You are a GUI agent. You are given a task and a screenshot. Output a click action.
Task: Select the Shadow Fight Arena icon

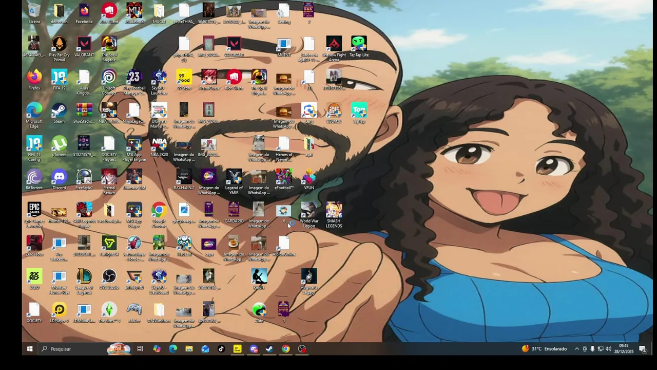point(334,49)
